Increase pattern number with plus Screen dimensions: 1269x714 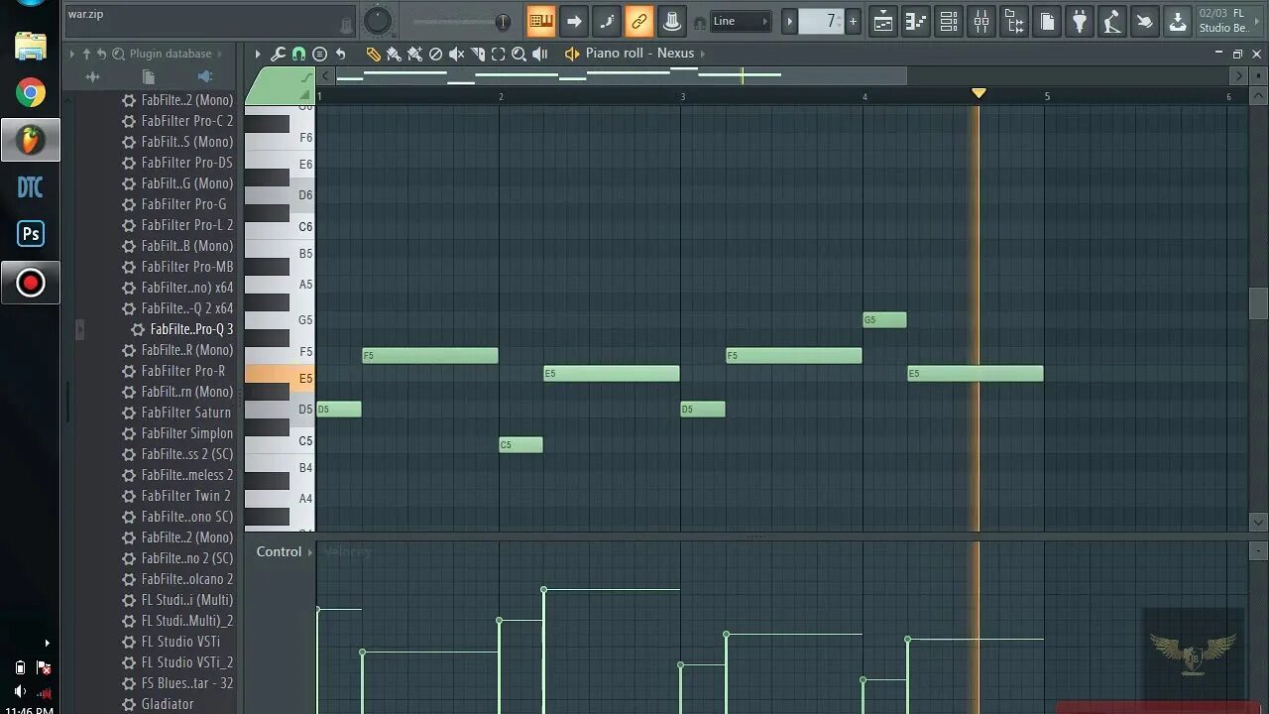tap(853, 21)
